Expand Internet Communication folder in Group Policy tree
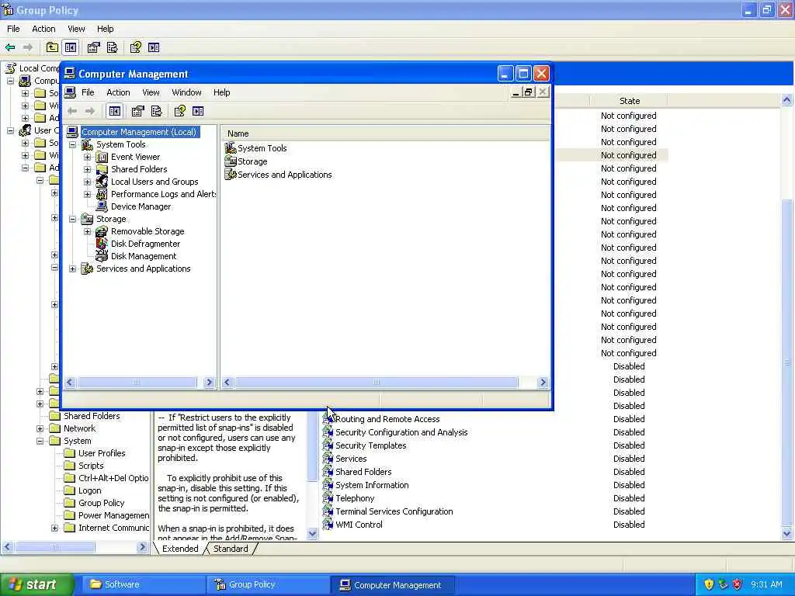This screenshot has width=795, height=596. point(55,528)
